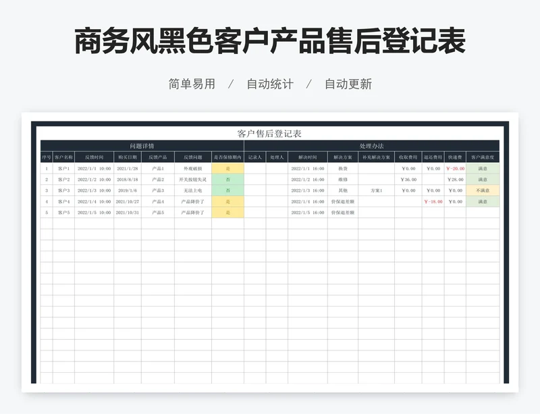Click purchase date 2019/1/6
Screen dimensions: 540x414
click(128, 190)
